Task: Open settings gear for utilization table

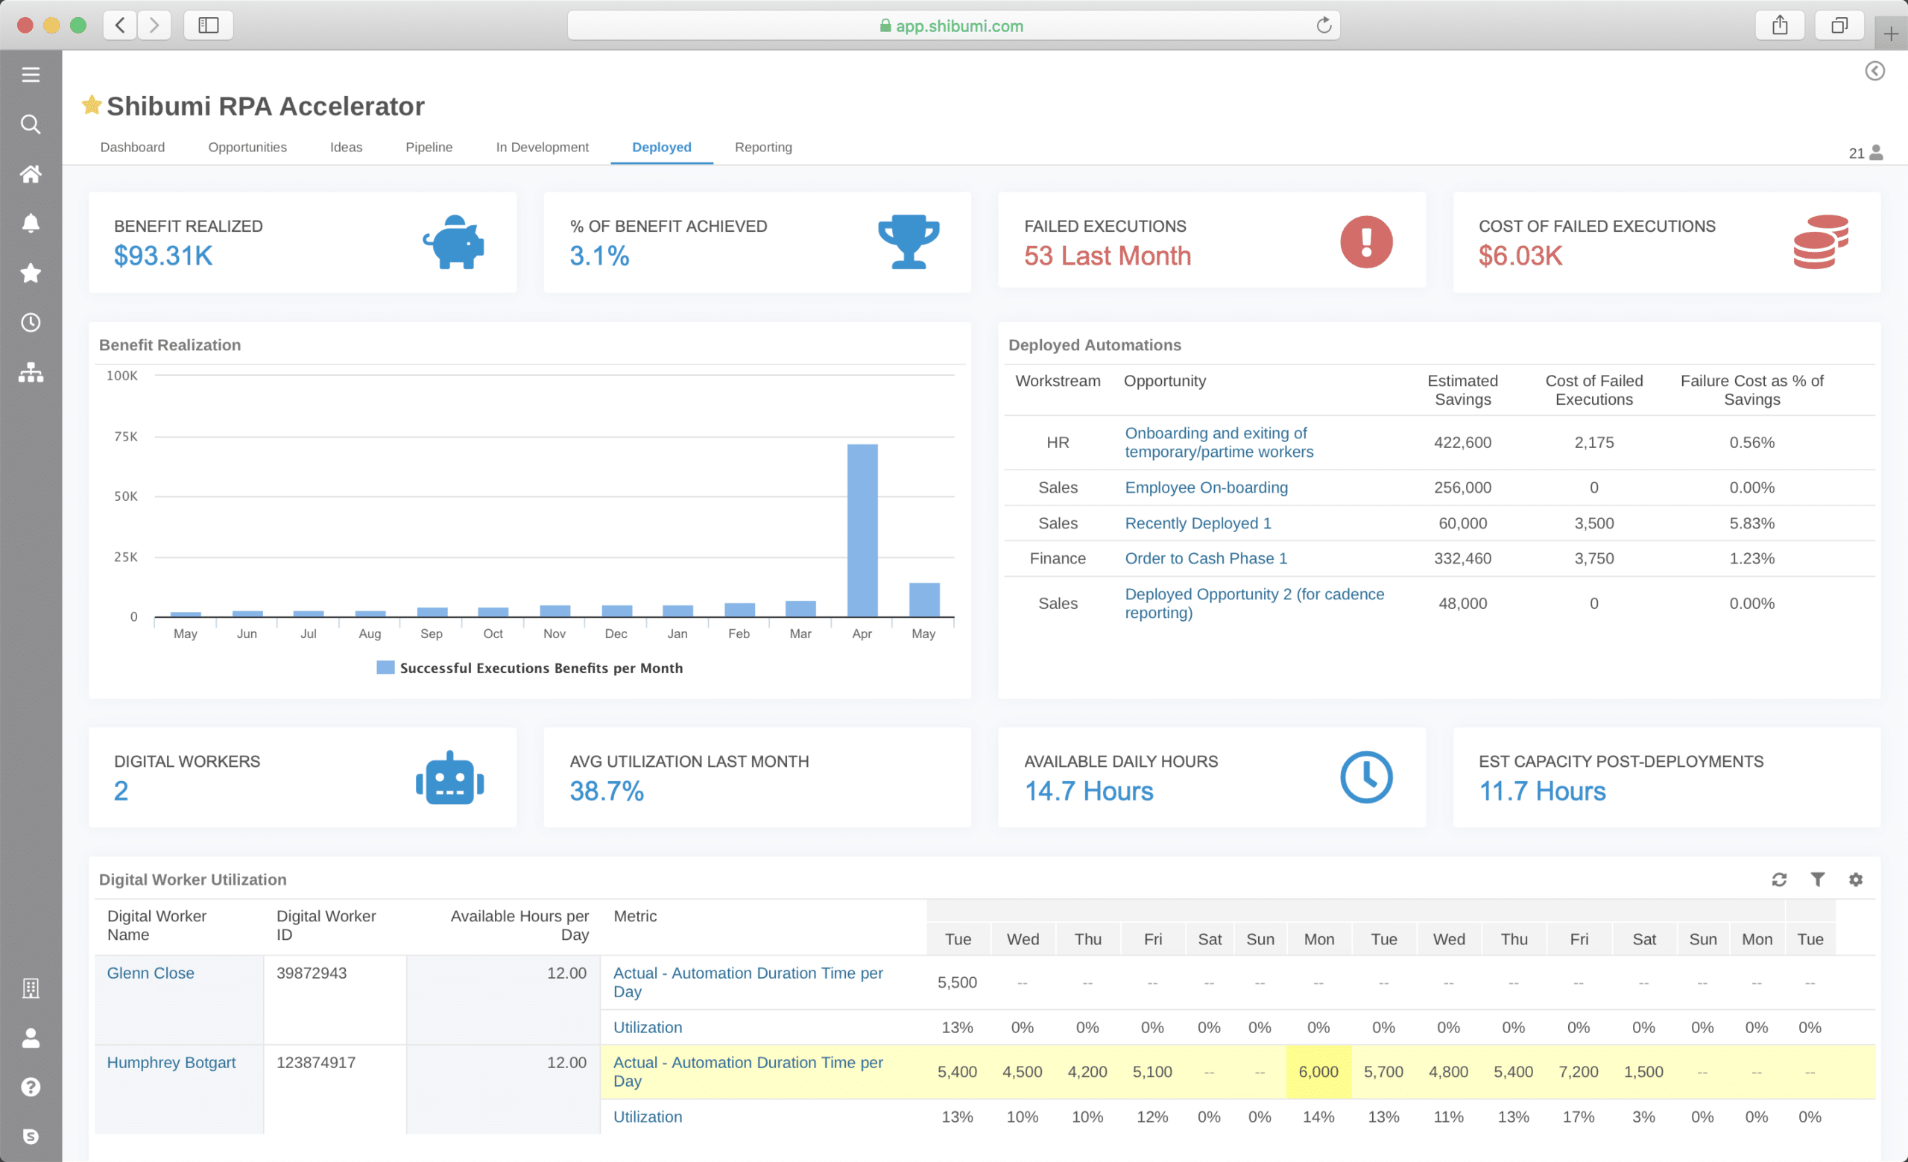Action: click(1855, 880)
